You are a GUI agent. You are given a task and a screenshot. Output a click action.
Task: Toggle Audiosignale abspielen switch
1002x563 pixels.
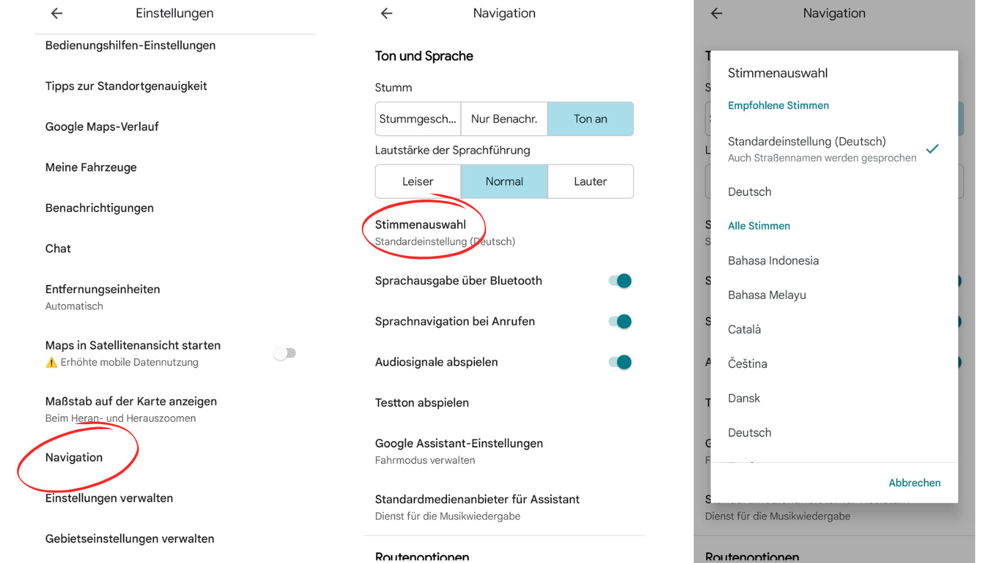620,362
